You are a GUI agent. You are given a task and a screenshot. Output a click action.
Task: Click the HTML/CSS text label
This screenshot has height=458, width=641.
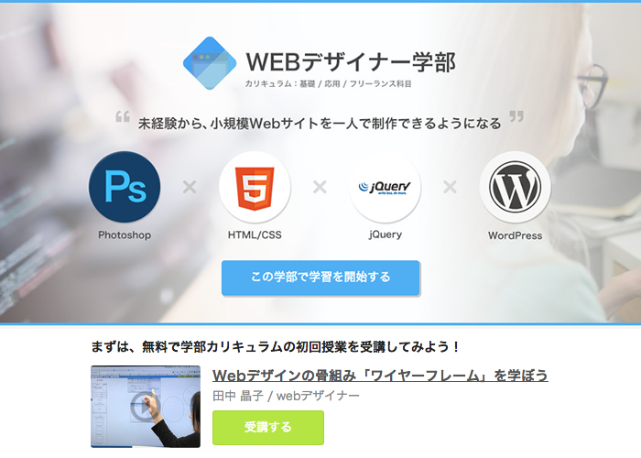point(255,234)
